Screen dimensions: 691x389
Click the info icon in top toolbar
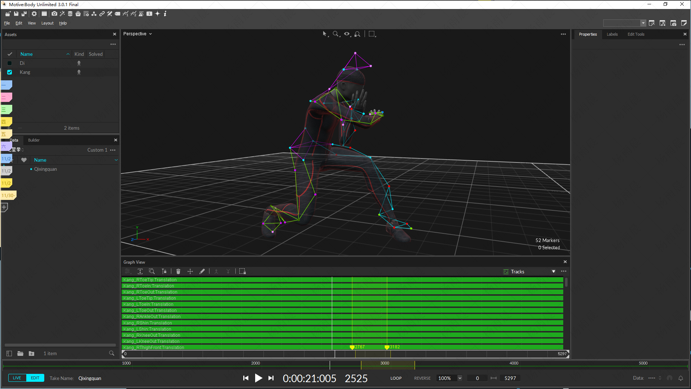coord(165,14)
